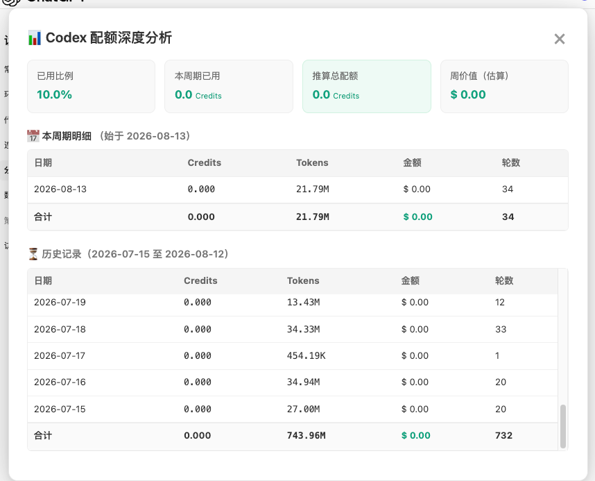Click the 始于 2026-08-13 cycle start text
This screenshot has height=481, width=595.
pos(145,136)
